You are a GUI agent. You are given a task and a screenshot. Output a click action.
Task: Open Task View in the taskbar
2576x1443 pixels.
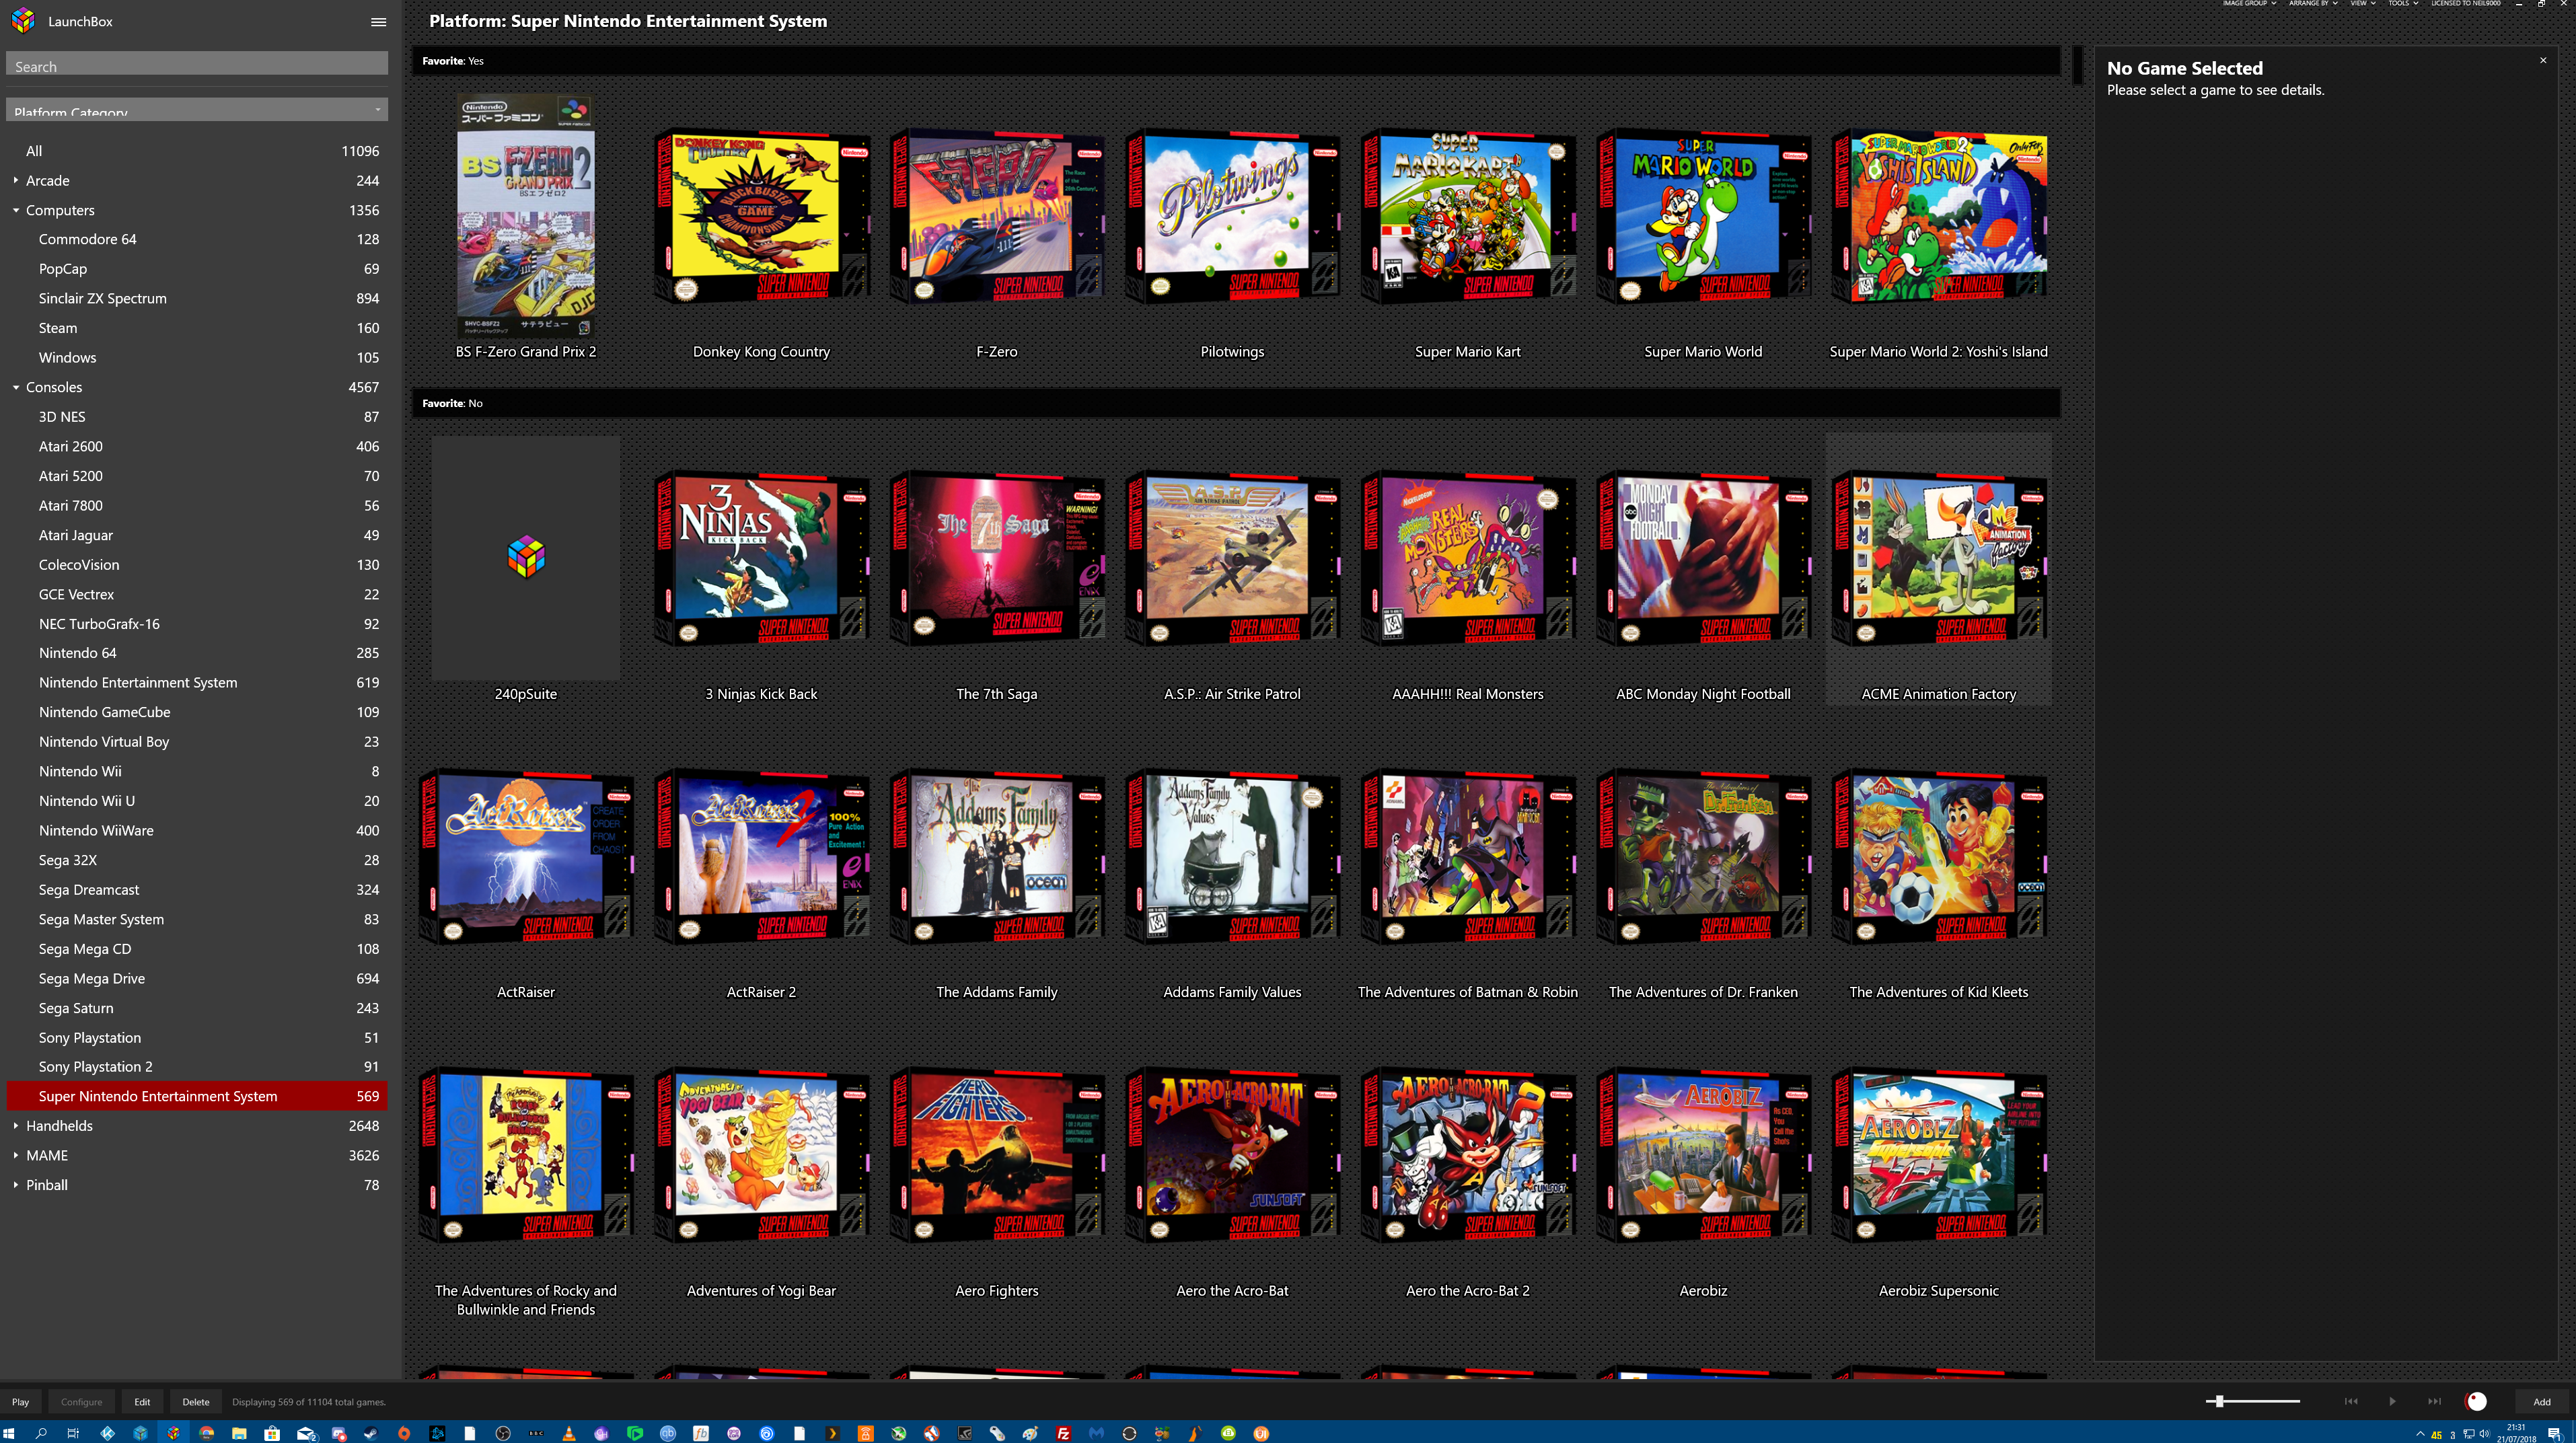pyautogui.click(x=73, y=1433)
